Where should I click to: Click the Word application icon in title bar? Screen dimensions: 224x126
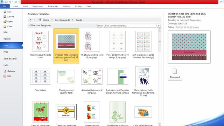pos(1,2)
